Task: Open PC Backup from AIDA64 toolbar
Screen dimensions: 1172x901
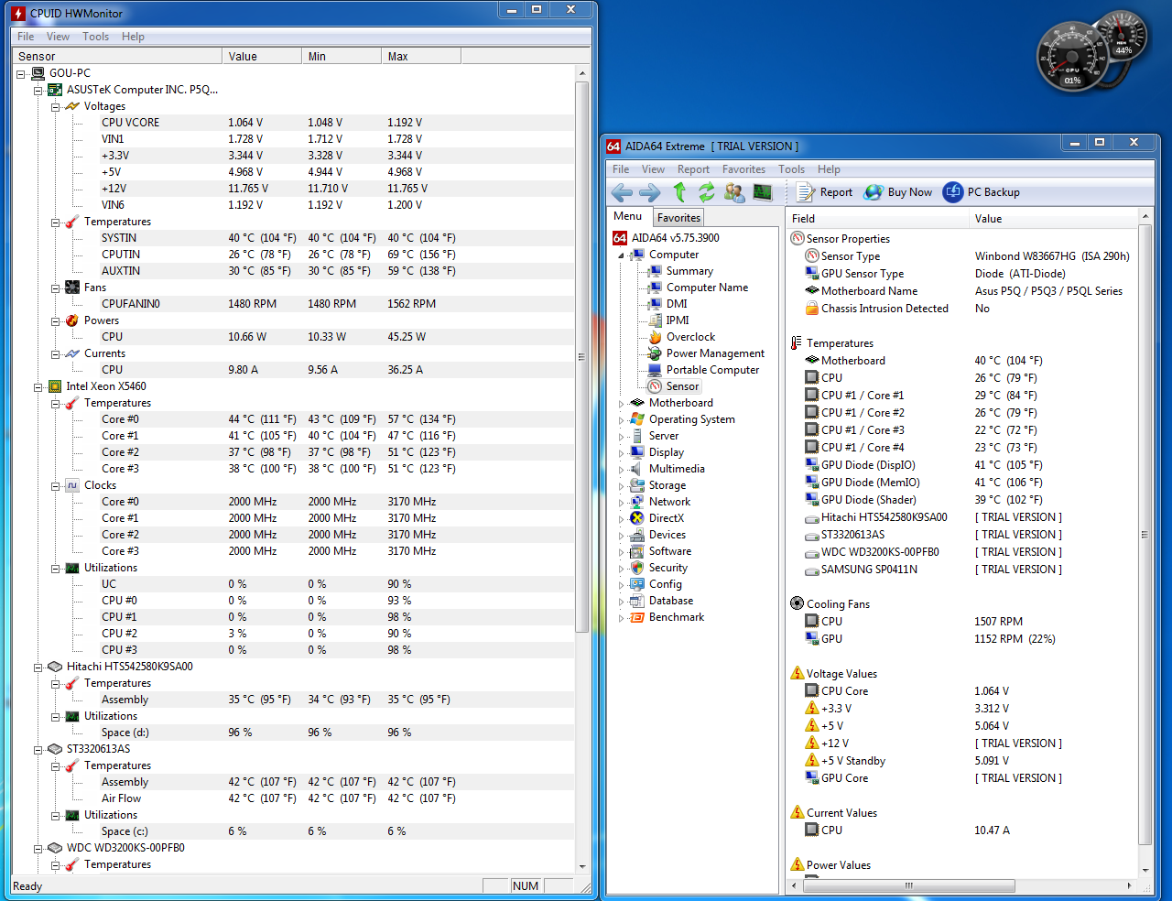Action: (981, 192)
